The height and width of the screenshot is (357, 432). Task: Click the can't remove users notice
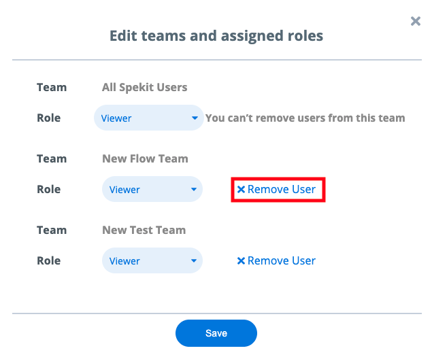coord(305,118)
